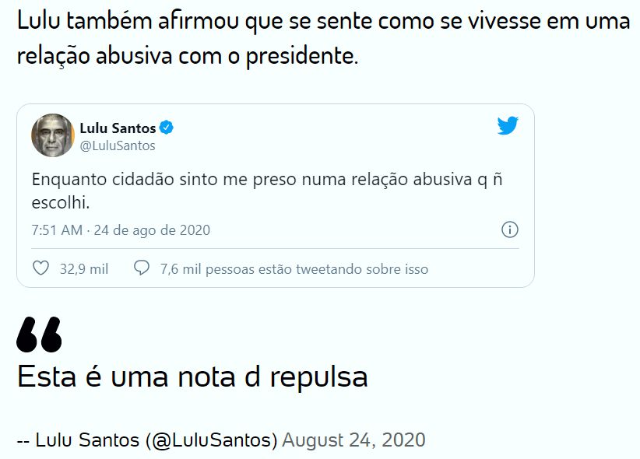Like the tweet with heart icon
This screenshot has height=459, width=640.
[40, 268]
